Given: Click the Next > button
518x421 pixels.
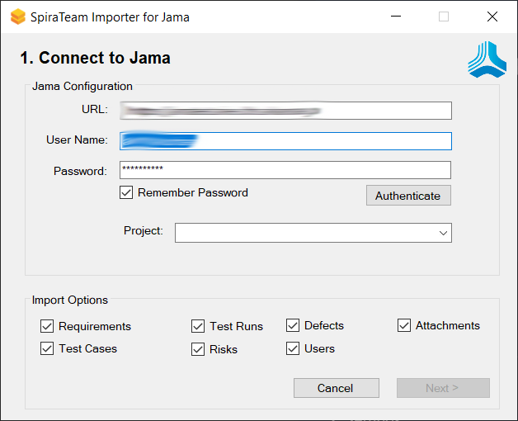Looking at the screenshot, I should pyautogui.click(x=443, y=388).
